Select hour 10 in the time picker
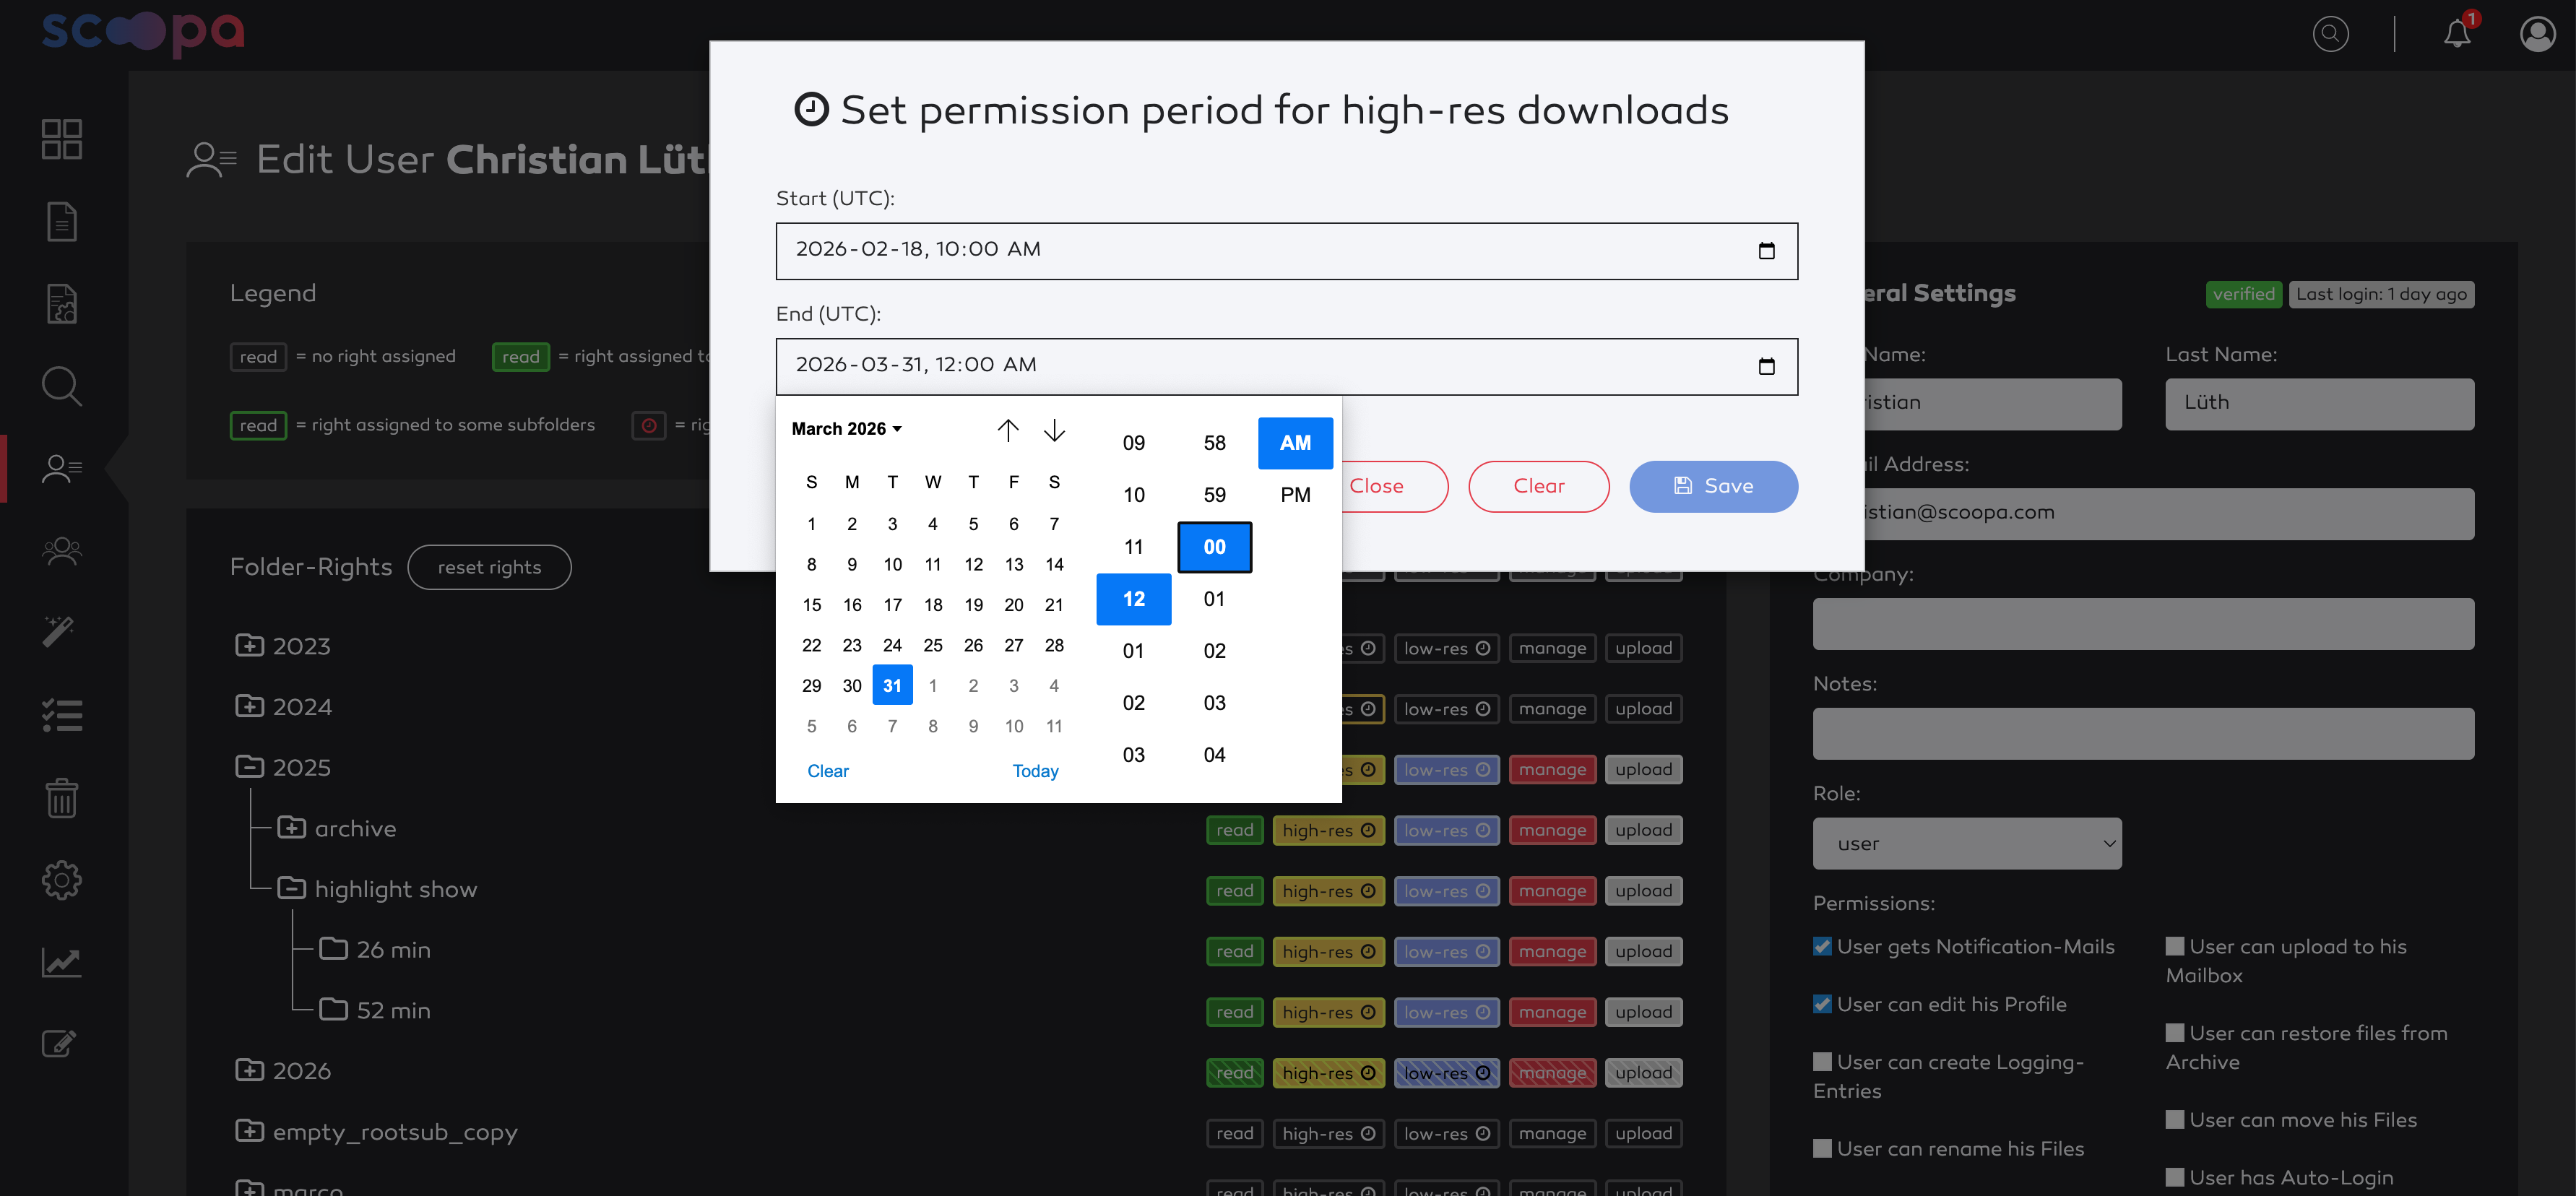The height and width of the screenshot is (1196, 2576). click(x=1133, y=495)
